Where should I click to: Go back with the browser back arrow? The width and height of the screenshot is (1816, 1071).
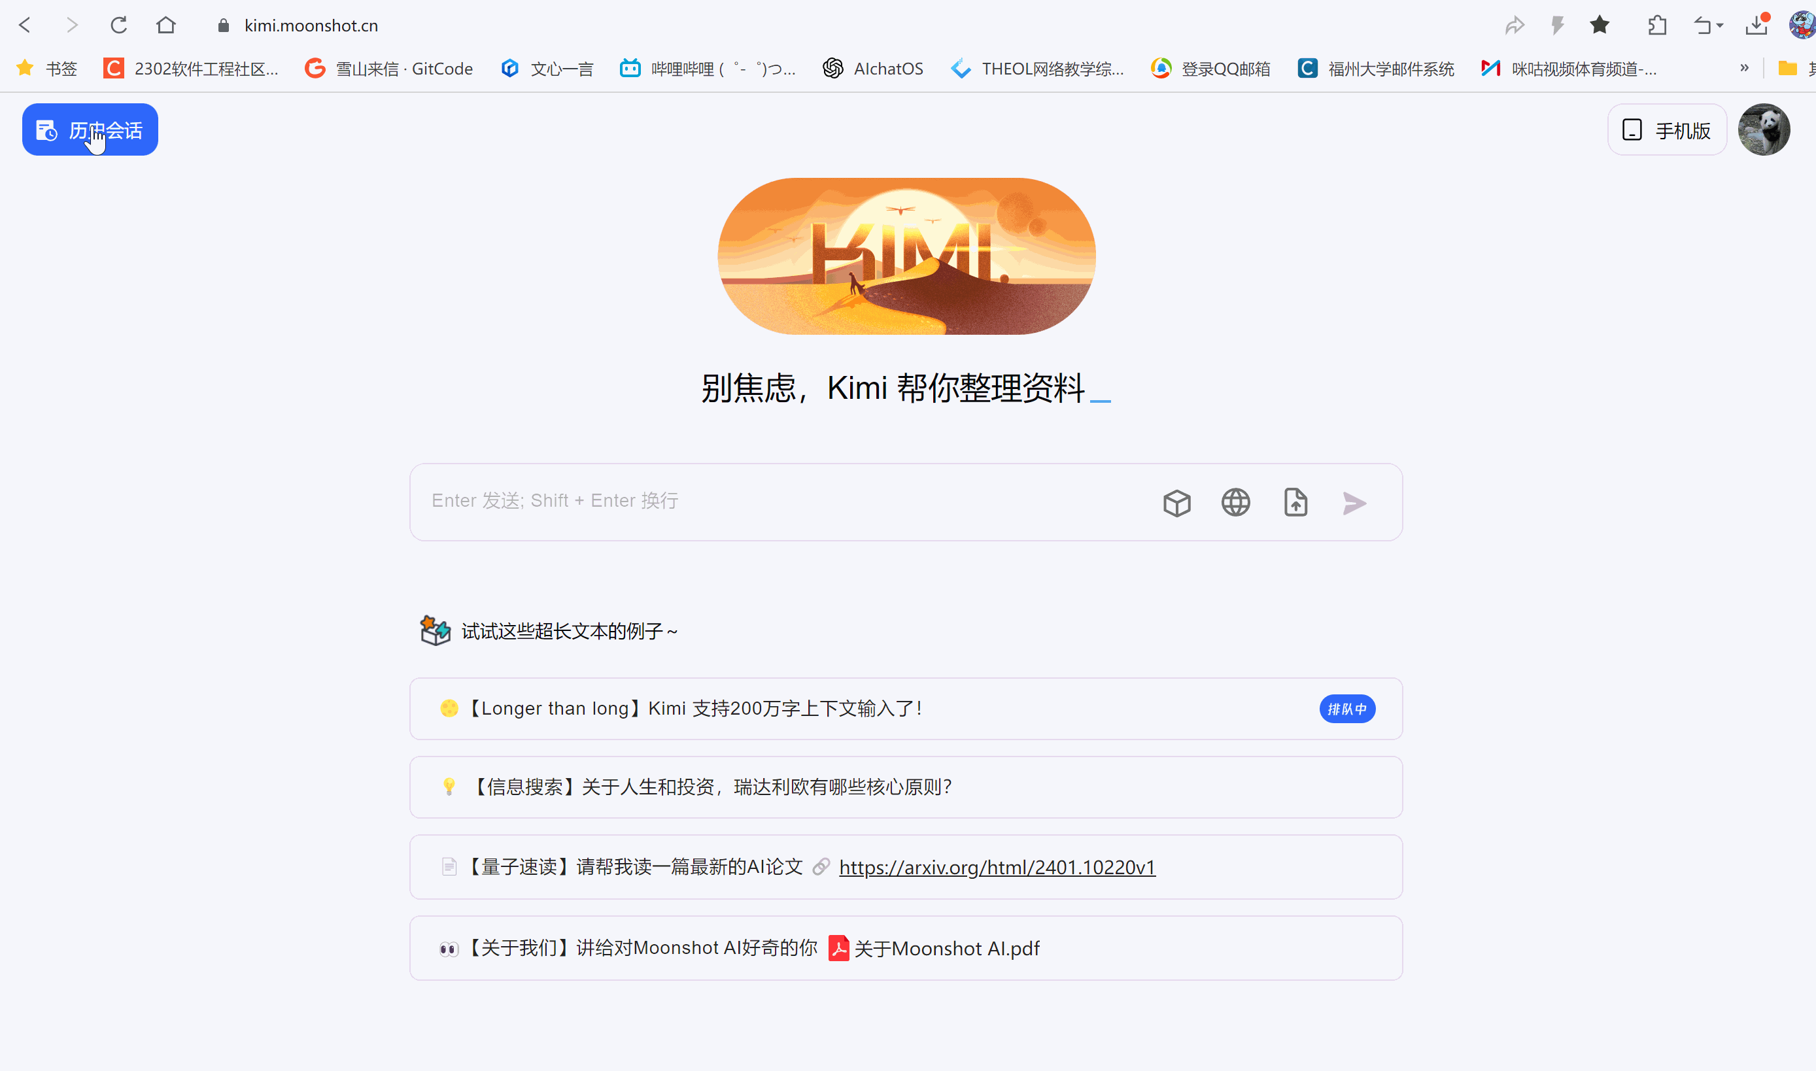pyautogui.click(x=26, y=26)
